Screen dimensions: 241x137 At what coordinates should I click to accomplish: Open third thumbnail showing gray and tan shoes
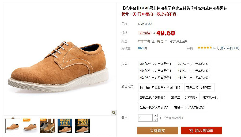point(47,126)
